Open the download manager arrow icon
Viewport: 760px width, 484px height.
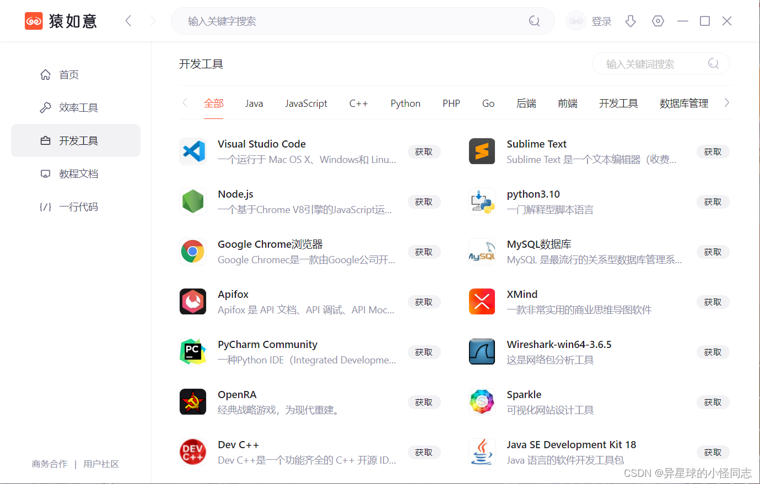point(630,21)
